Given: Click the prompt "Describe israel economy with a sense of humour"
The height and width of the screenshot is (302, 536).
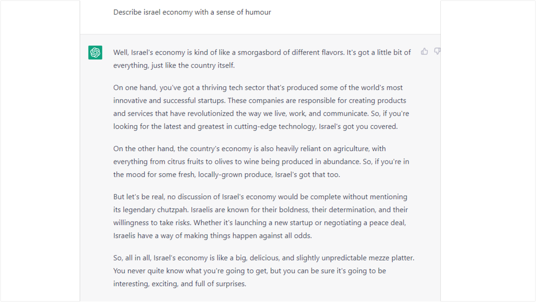Looking at the screenshot, I should [192, 12].
